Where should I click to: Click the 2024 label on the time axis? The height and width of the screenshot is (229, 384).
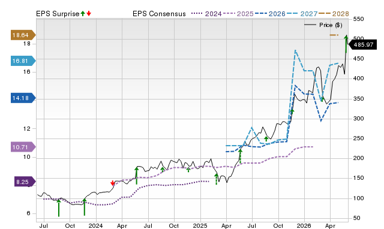[x=95, y=225]
